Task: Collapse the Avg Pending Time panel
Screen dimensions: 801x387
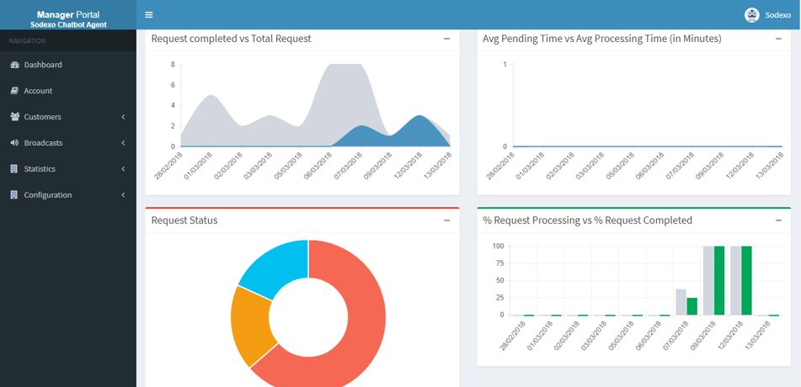Action: point(778,39)
